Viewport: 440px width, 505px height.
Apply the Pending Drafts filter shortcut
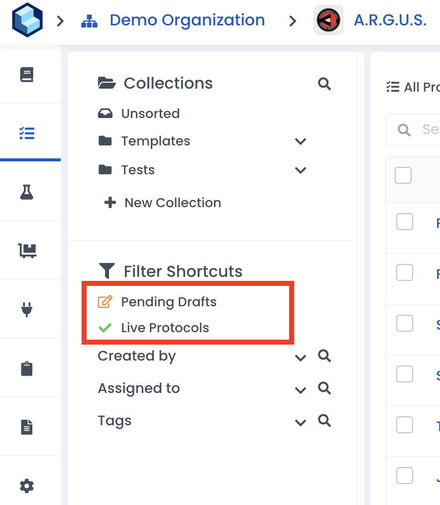168,302
